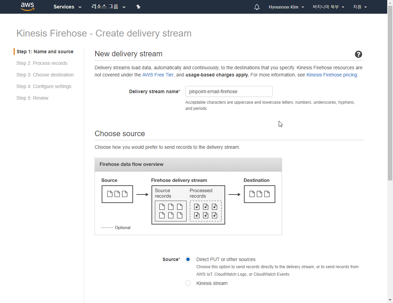Screen dimensions: 393x303
Task: Click the Firehose data flow overview header
Action: 188,164
